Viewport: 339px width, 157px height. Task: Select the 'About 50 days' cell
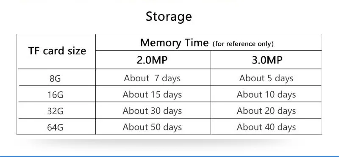[x=152, y=127]
